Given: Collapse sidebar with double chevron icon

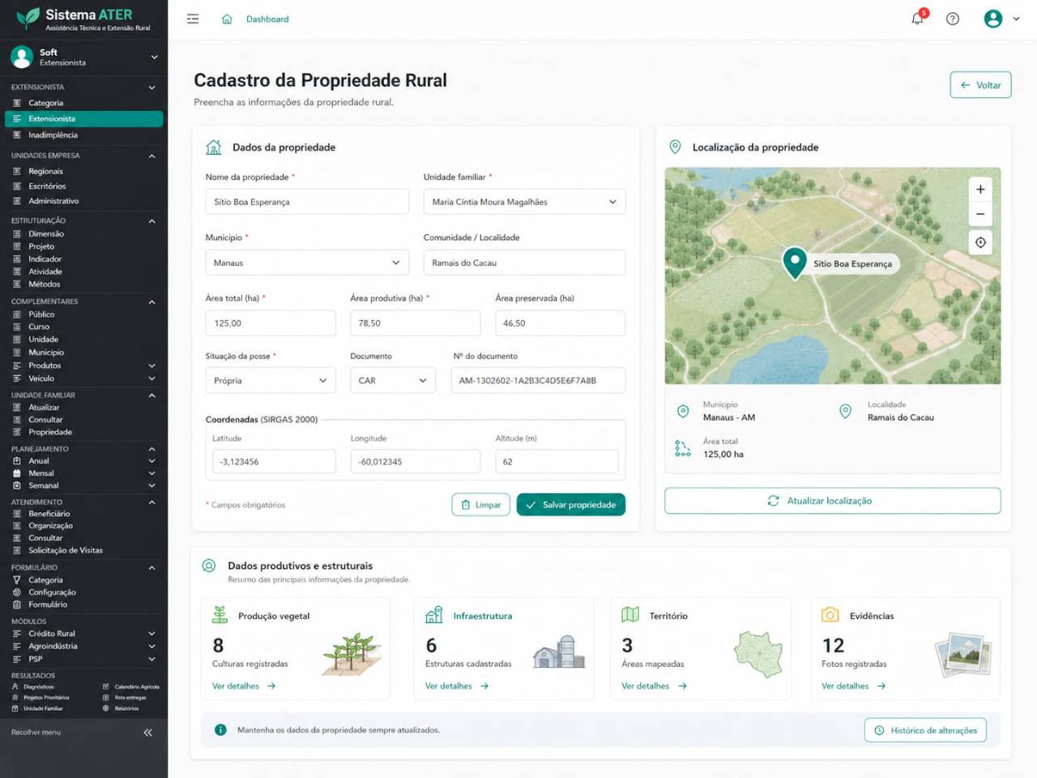Looking at the screenshot, I should tap(148, 733).
